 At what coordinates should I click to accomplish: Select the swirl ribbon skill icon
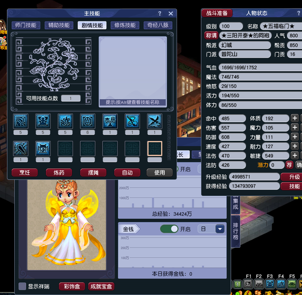point(132,121)
